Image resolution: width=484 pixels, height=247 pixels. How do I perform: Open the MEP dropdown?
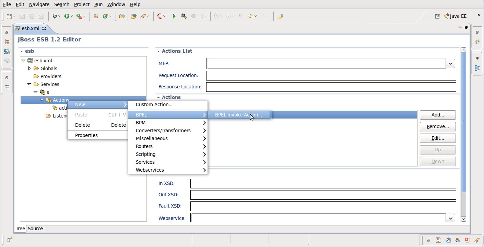pyautogui.click(x=450, y=63)
